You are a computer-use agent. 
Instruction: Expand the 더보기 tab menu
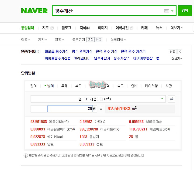coord(176,28)
